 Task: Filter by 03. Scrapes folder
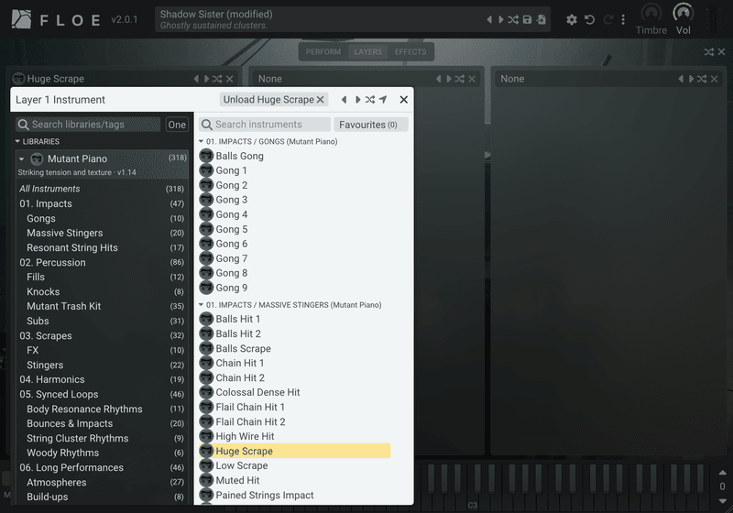click(102, 335)
